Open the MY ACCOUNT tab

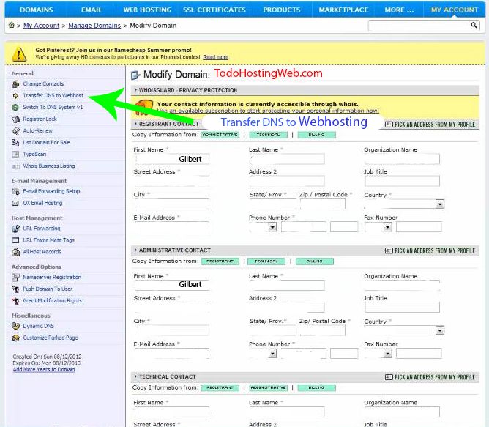455,10
